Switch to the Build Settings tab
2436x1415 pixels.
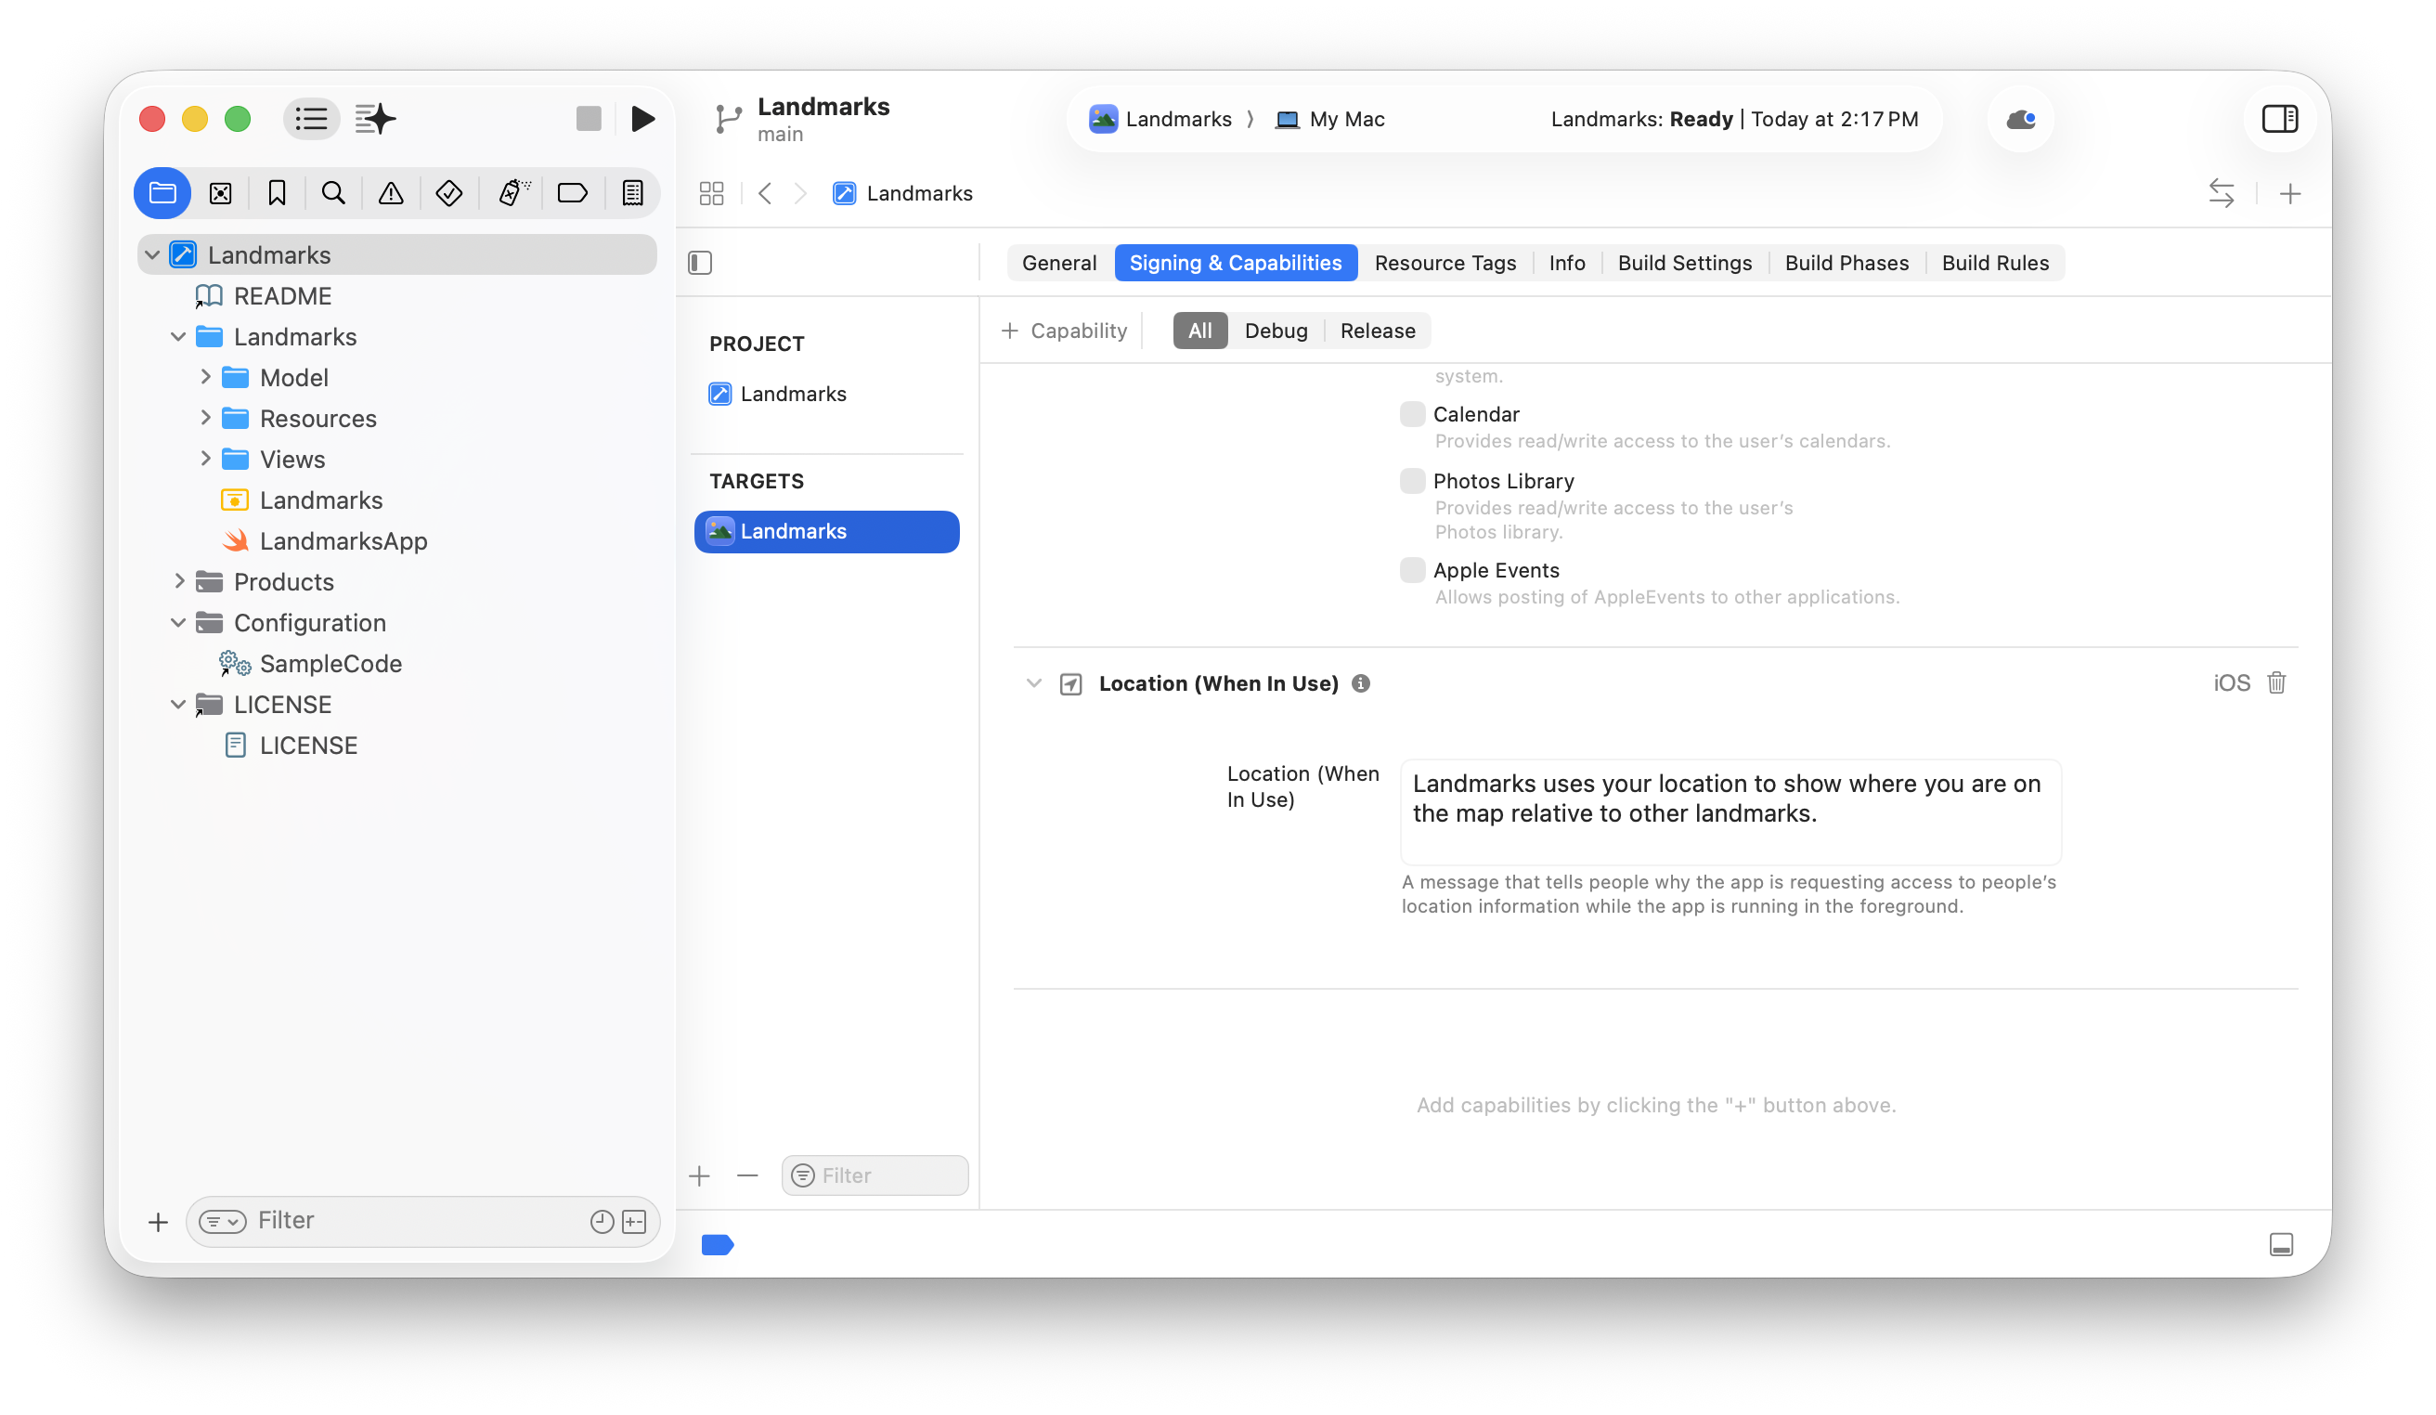pos(1684,263)
